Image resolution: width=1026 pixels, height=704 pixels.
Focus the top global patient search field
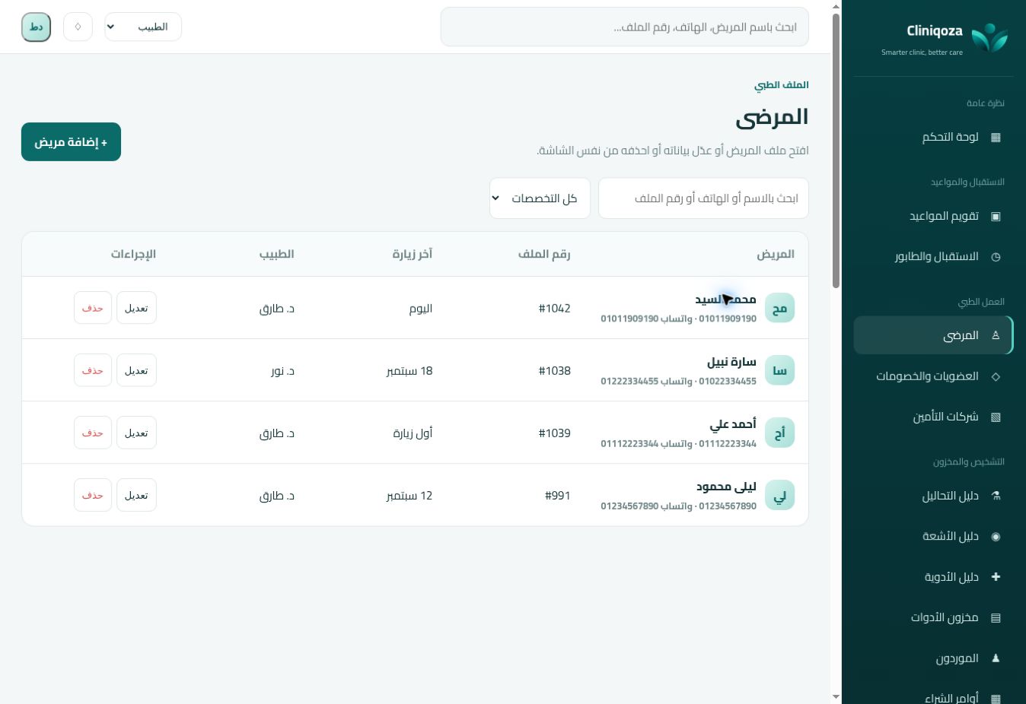[624, 27]
